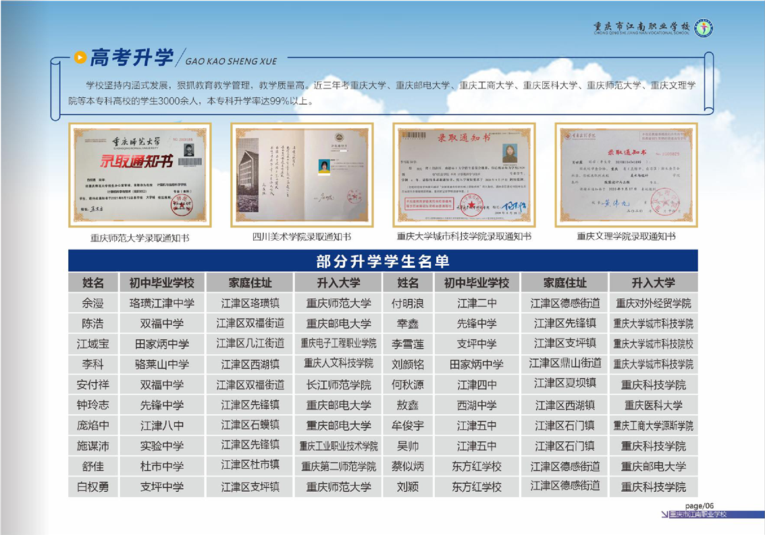
Task: Select student name 安付祥
Action: [93, 385]
